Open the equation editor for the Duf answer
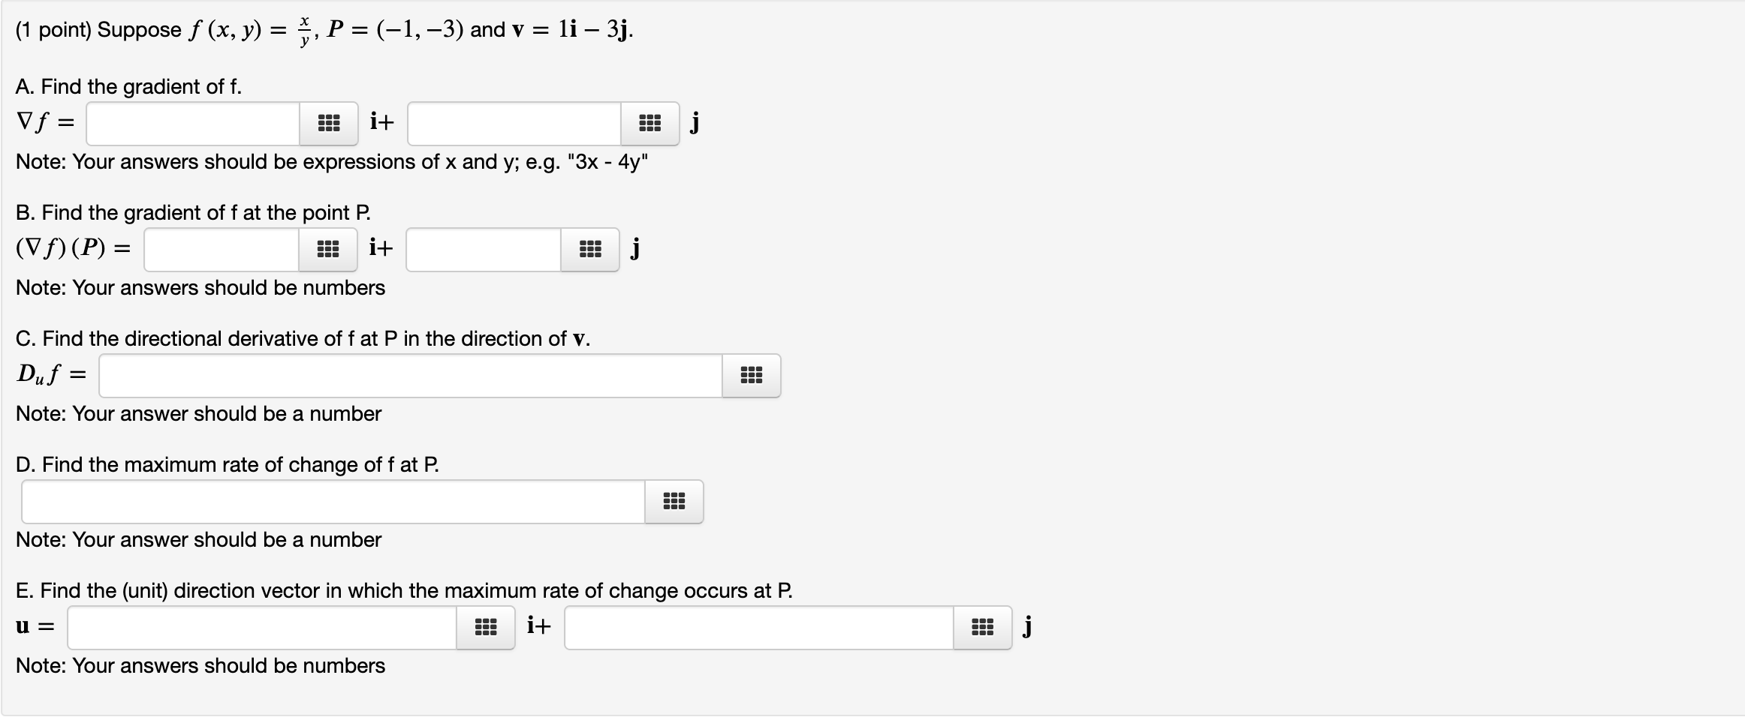Image resolution: width=1745 pixels, height=720 pixels. click(x=752, y=376)
